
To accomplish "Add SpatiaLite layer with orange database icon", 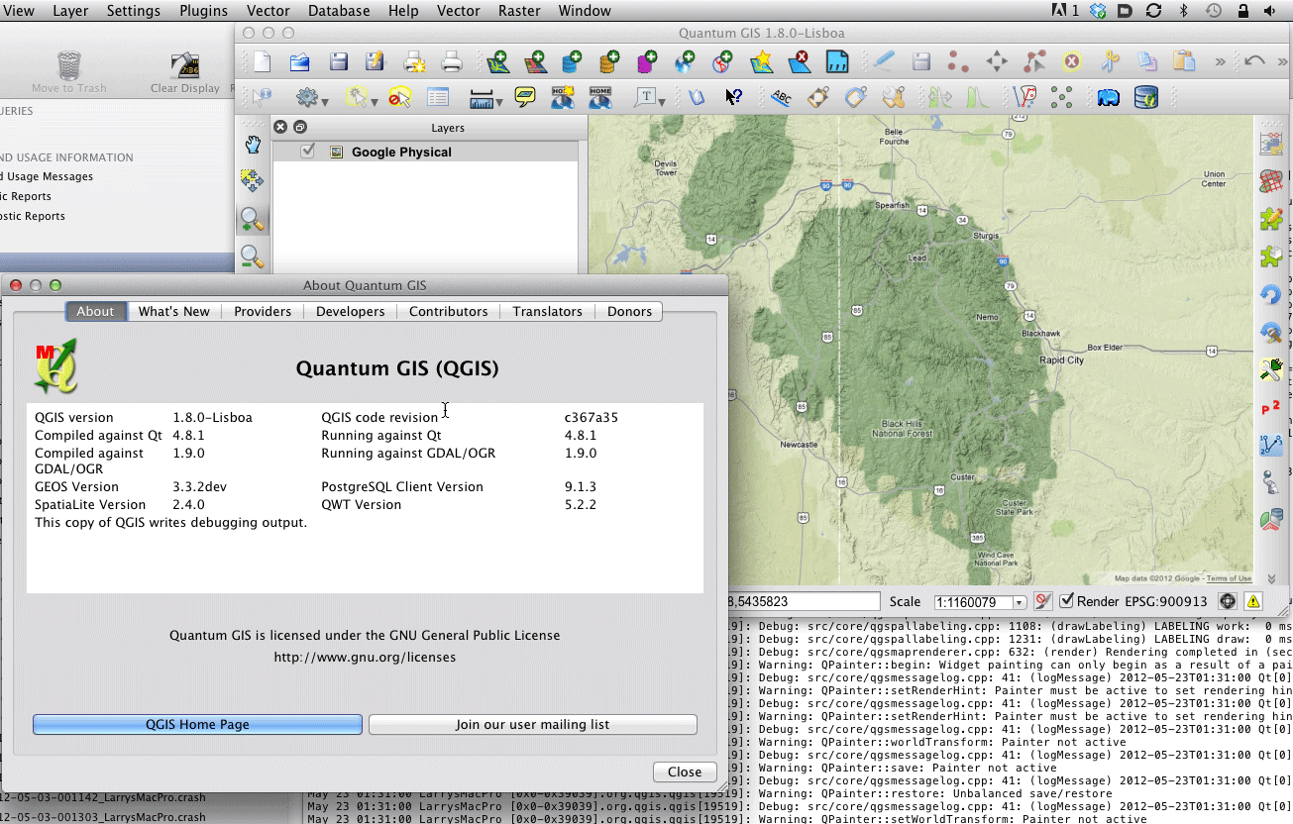I will 610,62.
